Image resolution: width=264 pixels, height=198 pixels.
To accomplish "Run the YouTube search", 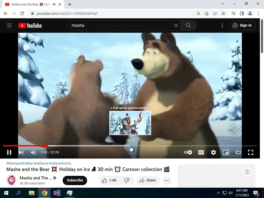I will 188,26.
